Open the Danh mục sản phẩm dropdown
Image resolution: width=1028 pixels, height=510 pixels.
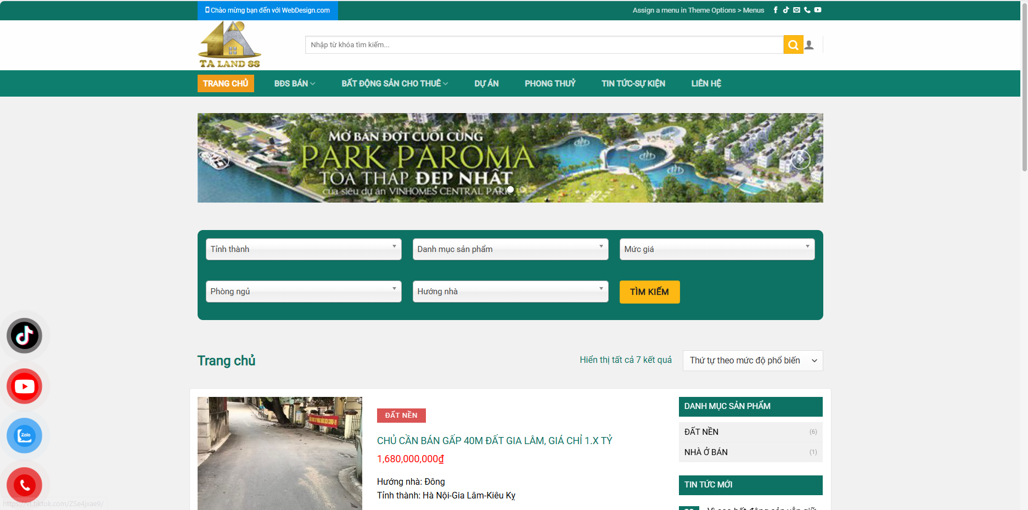[510, 249]
